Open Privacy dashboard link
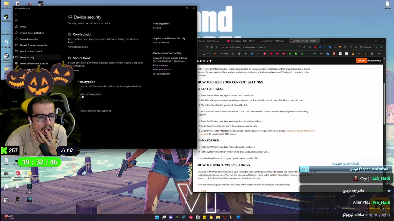 tap(162, 70)
